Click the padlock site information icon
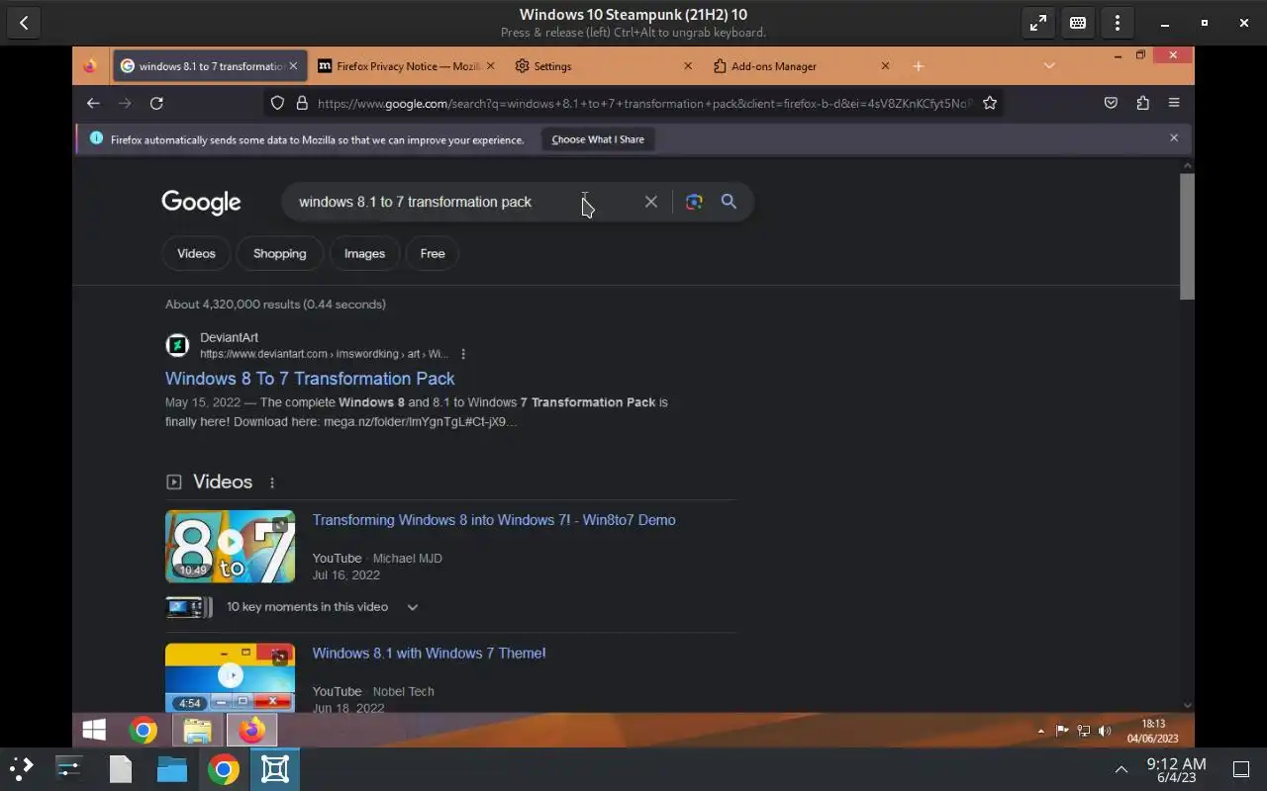This screenshot has height=791, width=1267. (302, 103)
